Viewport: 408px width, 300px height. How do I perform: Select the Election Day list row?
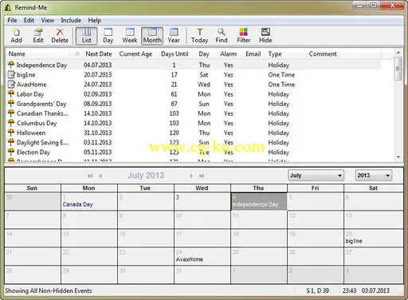194,152
